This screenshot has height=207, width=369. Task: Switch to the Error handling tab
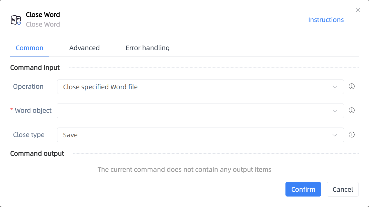(x=148, y=48)
